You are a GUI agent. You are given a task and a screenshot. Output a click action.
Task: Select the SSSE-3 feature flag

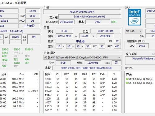[29, 49]
